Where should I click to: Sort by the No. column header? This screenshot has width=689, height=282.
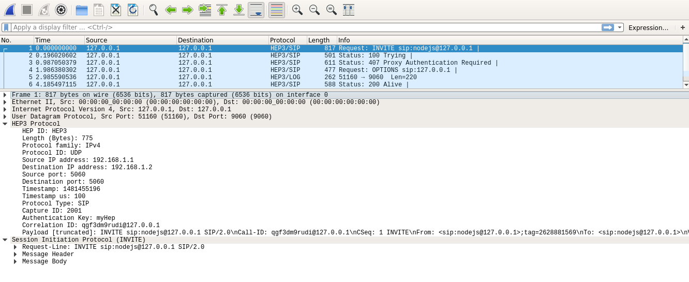(17, 40)
